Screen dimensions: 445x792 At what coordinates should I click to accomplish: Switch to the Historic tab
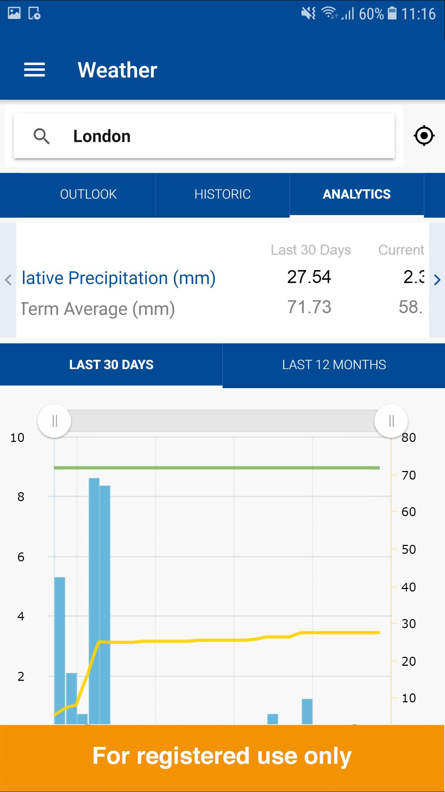(222, 194)
